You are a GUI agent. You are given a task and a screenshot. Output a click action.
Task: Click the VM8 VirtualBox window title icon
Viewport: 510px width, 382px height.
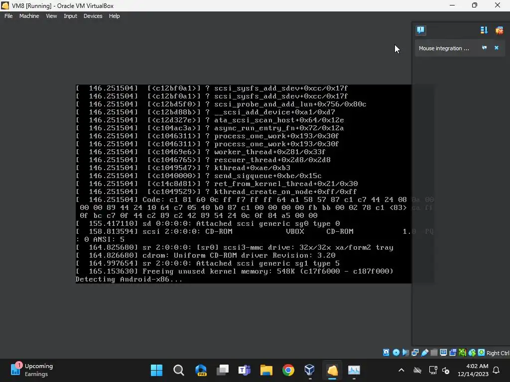(x=5, y=5)
